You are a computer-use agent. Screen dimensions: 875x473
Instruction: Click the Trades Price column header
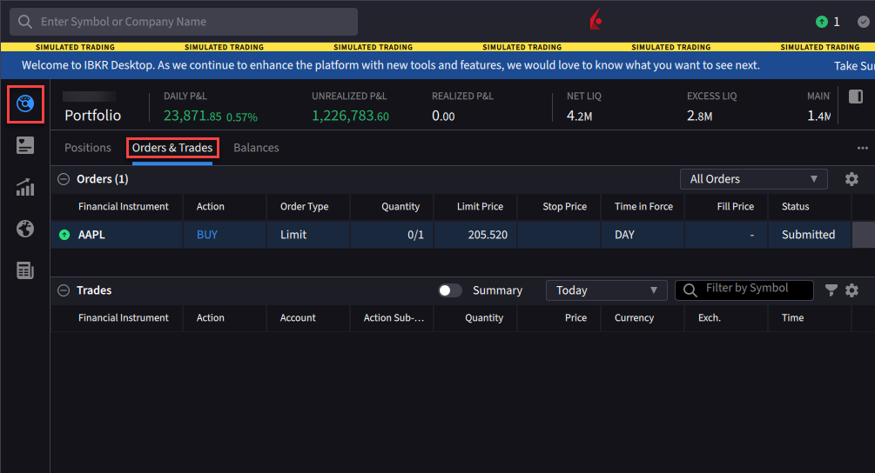(x=575, y=317)
